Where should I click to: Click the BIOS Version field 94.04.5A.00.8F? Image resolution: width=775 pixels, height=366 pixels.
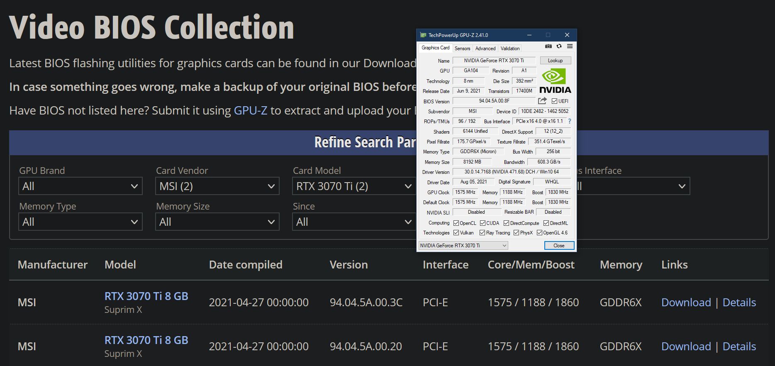tap(494, 101)
